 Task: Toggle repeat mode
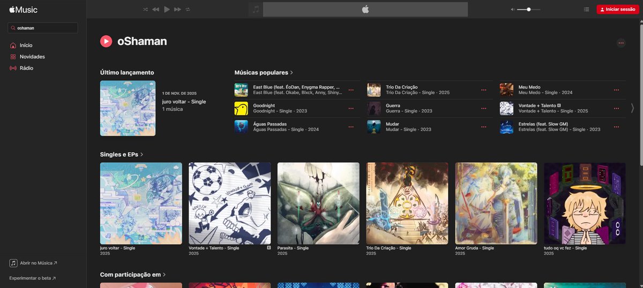(x=188, y=9)
